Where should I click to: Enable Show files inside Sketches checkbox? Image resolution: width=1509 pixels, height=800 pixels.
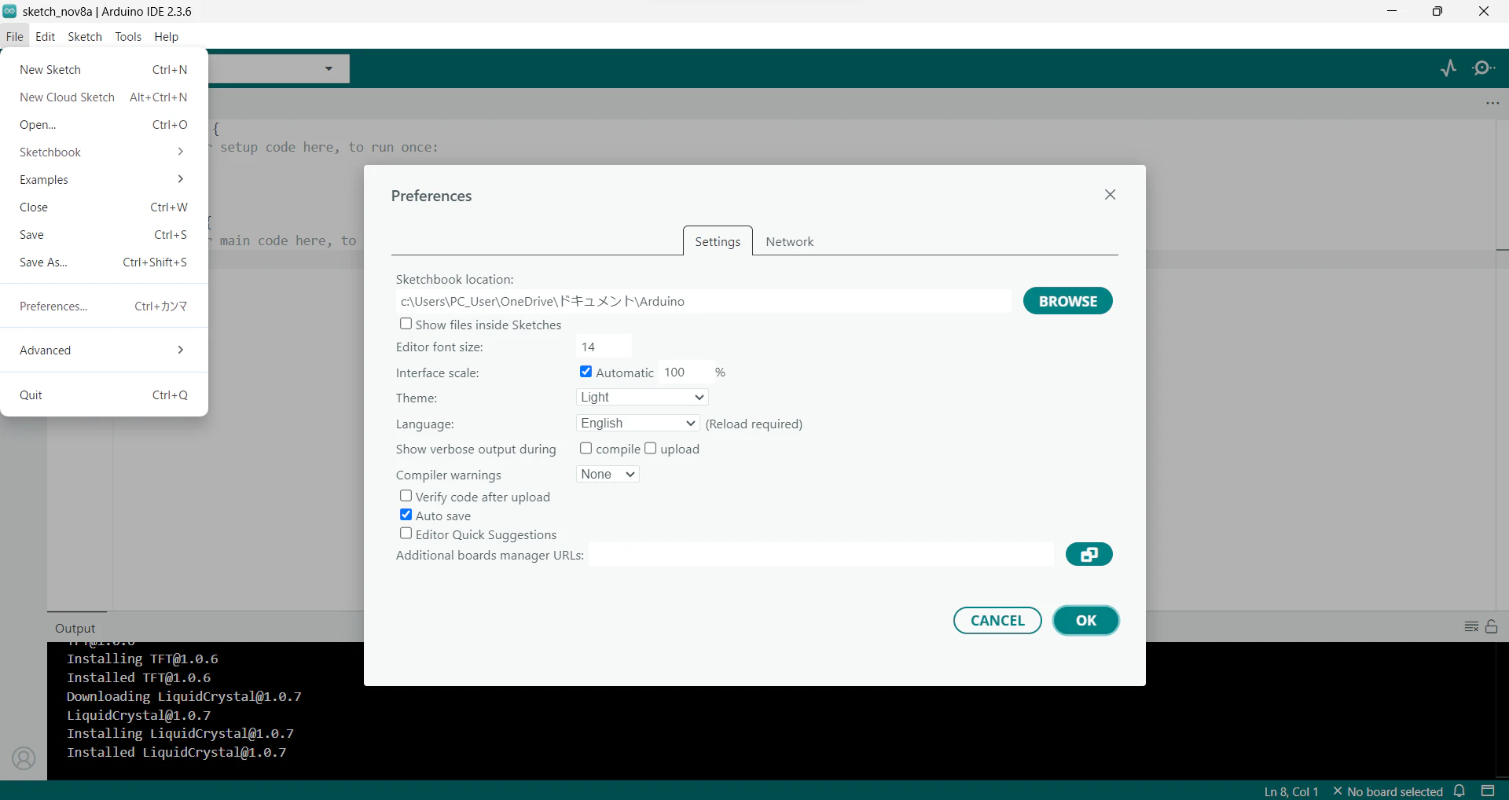[x=406, y=324]
